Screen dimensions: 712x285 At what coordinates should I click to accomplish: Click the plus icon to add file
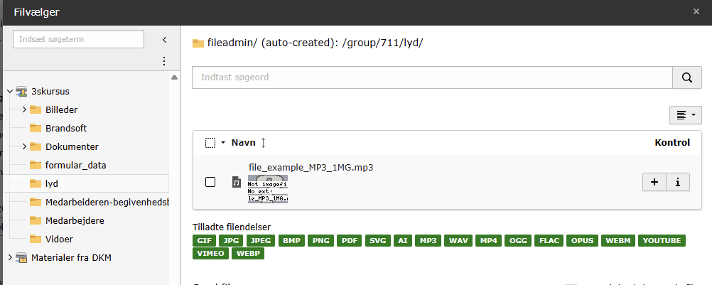654,182
